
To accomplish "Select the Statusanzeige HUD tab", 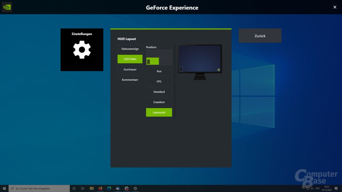I will (130, 49).
